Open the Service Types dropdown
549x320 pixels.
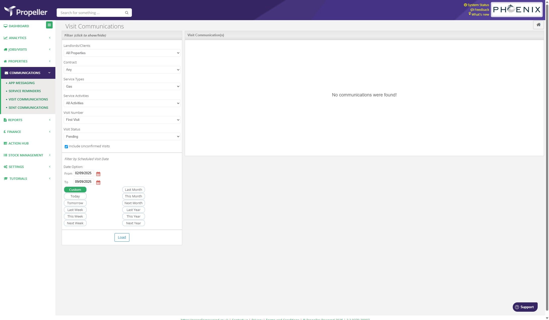tap(122, 87)
